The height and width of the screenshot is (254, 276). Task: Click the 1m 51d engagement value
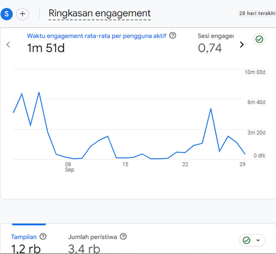coord(46,47)
